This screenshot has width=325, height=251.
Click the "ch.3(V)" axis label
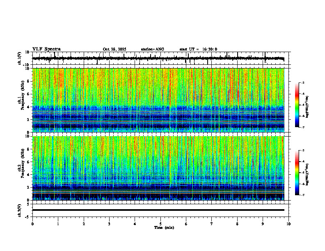20,211
